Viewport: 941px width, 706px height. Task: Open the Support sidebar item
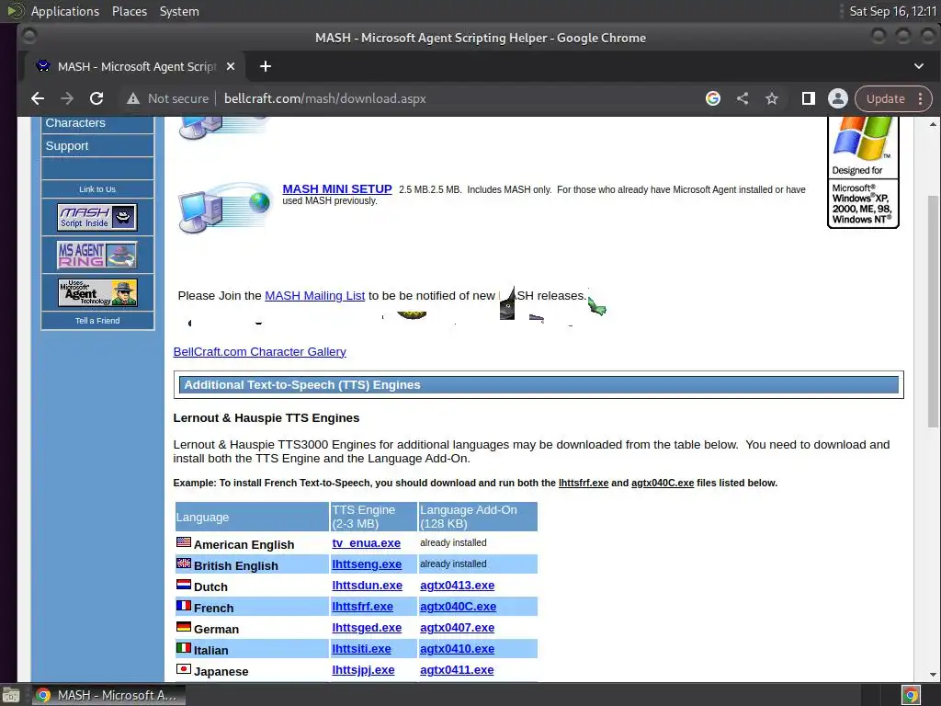(97, 146)
